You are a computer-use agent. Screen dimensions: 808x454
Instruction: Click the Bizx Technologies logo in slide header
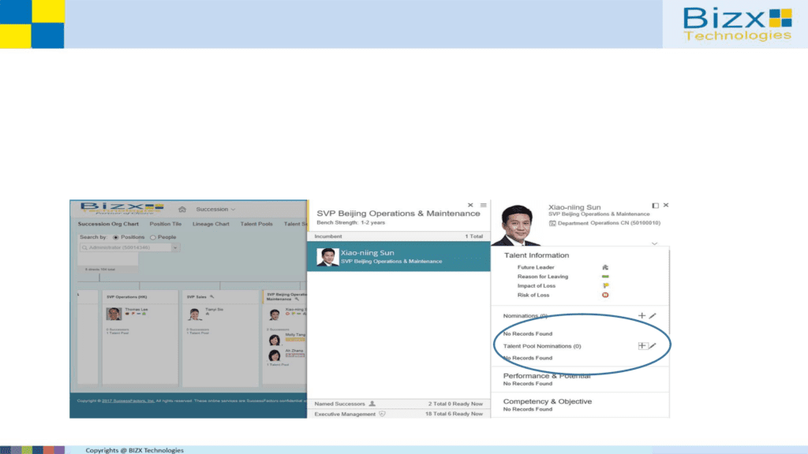click(x=738, y=24)
